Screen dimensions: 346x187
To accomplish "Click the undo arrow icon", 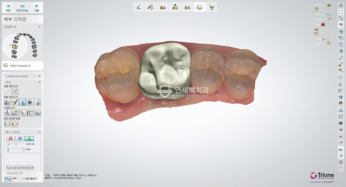I will pyautogui.click(x=7, y=179).
